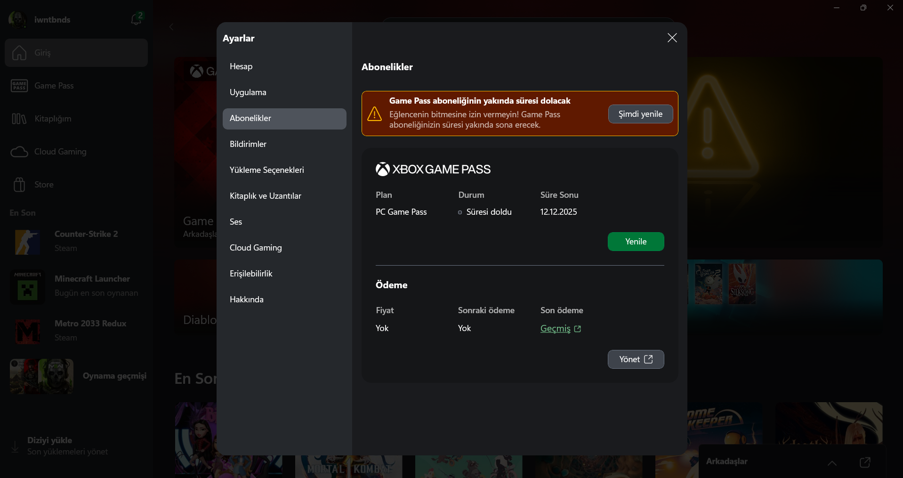Open Kitaplığım sidebar label
Screen dimensions: 903x478
click(x=53, y=119)
